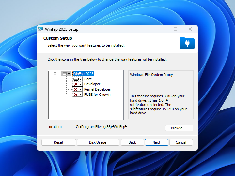This screenshot has height=176, width=235.
Task: Minimize the WinFsp 2025 Setup window
Action: click(161, 29)
